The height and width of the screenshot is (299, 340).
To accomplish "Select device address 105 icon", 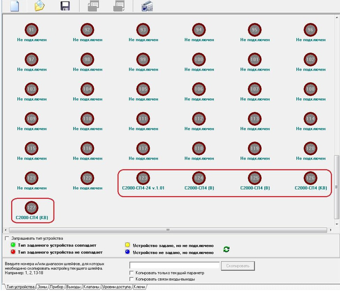I will pyautogui.click(x=143, y=89).
